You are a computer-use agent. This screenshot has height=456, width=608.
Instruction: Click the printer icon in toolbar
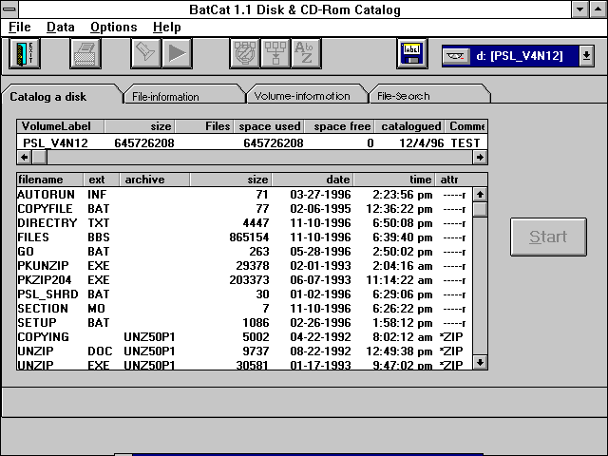[85, 54]
